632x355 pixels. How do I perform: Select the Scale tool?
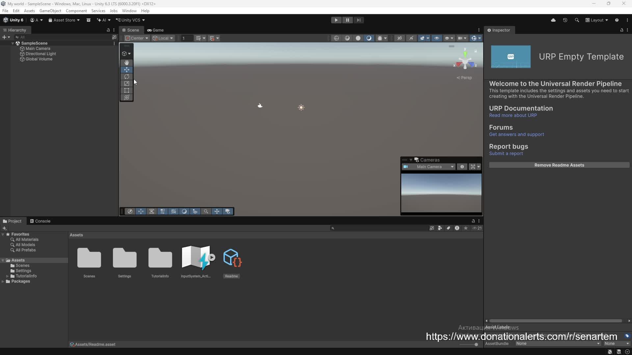126,83
